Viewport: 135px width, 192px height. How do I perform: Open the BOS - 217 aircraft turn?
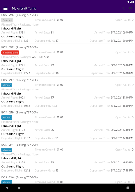click(67, 93)
